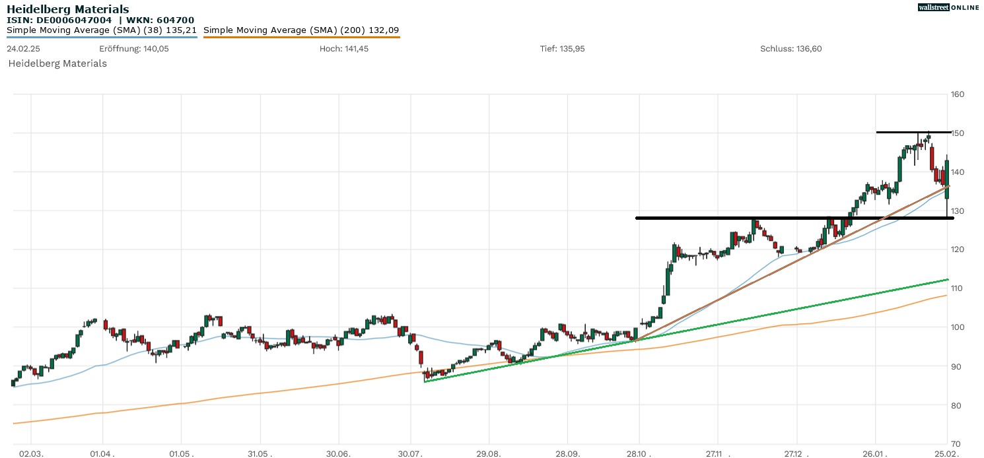Click the wallstreet ONLINE logo
Viewport: 984px width, 458px height.
pyautogui.click(x=948, y=7)
